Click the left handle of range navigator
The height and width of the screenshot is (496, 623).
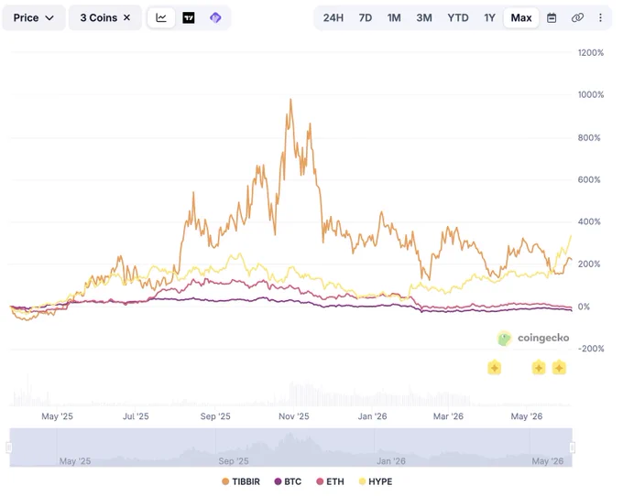coord(9,447)
